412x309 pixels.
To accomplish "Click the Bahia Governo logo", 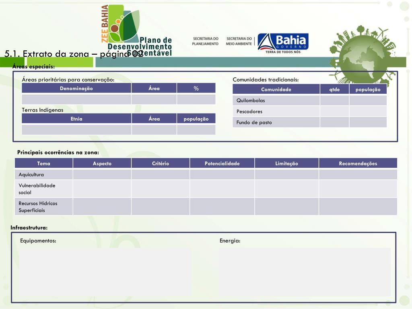I will (283, 43).
